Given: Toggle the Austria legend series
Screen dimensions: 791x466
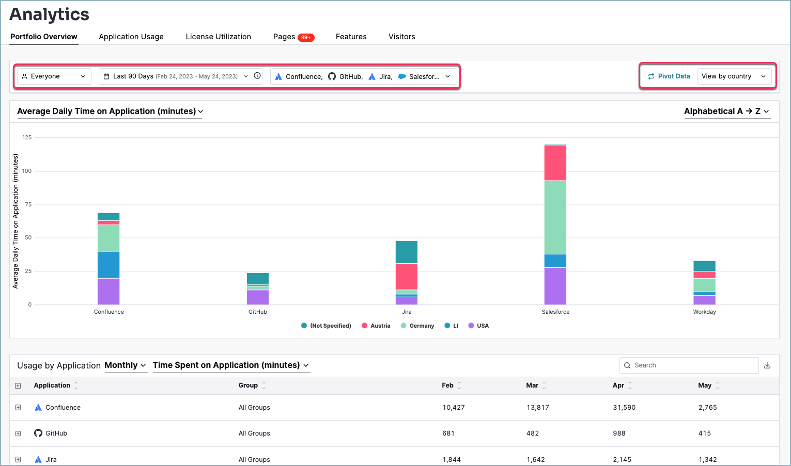Looking at the screenshot, I should tap(376, 326).
